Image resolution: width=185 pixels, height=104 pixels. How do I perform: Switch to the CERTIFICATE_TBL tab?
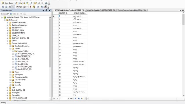click(x=101, y=10)
